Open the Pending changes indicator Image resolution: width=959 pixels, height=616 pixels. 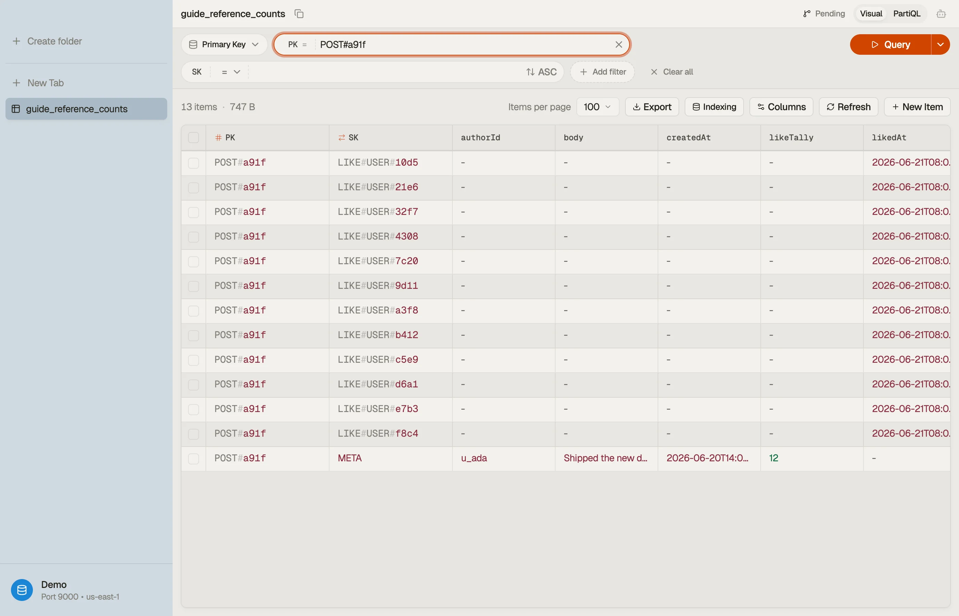click(x=824, y=14)
